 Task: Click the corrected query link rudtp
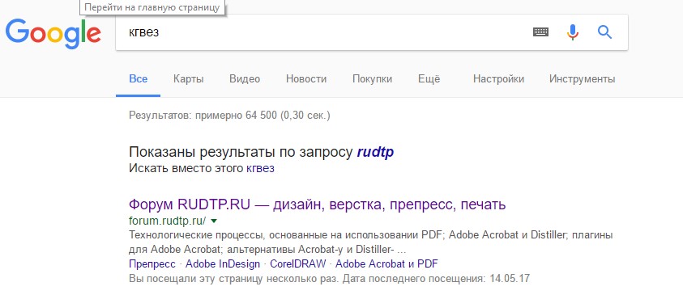[375, 153]
